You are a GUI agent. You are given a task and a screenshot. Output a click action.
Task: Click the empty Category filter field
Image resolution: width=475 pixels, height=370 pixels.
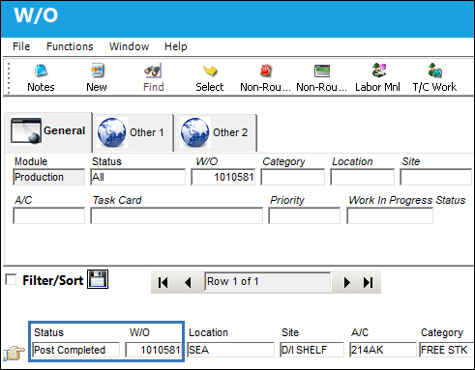[293, 177]
